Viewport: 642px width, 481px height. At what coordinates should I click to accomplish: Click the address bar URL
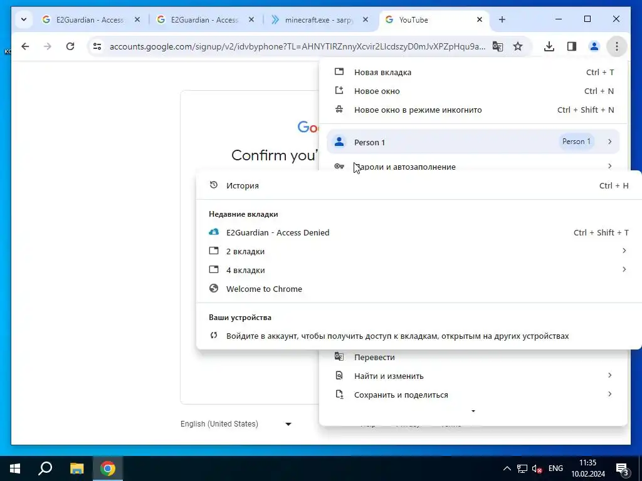pyautogui.click(x=297, y=46)
